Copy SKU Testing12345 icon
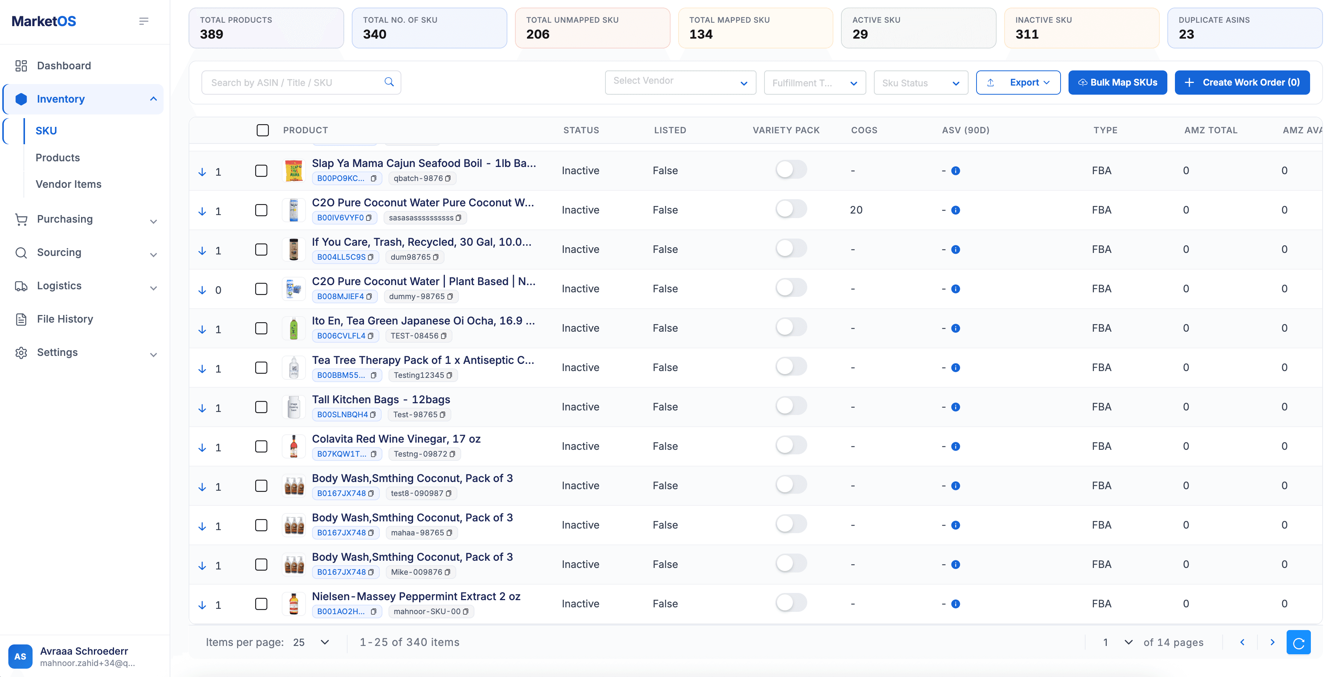Screen dimensions: 1326x677 tap(449, 375)
